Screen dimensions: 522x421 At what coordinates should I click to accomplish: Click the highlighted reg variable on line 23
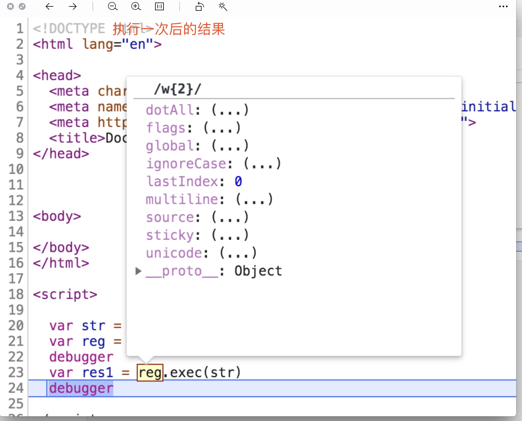point(150,373)
